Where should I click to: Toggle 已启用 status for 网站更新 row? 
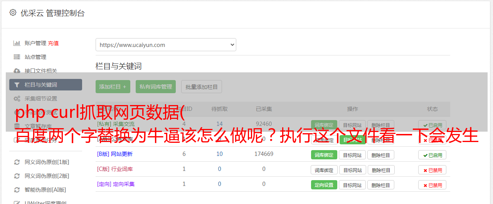pyautogui.click(x=432, y=155)
